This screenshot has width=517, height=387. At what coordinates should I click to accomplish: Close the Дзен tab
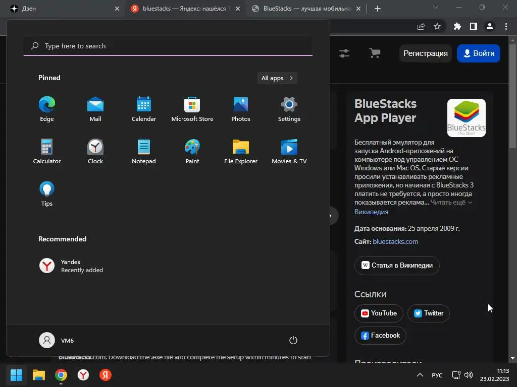[x=117, y=9]
